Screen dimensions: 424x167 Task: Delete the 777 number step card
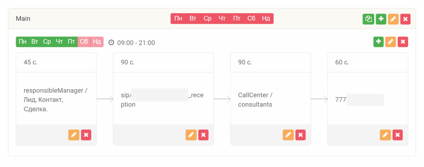[397, 135]
